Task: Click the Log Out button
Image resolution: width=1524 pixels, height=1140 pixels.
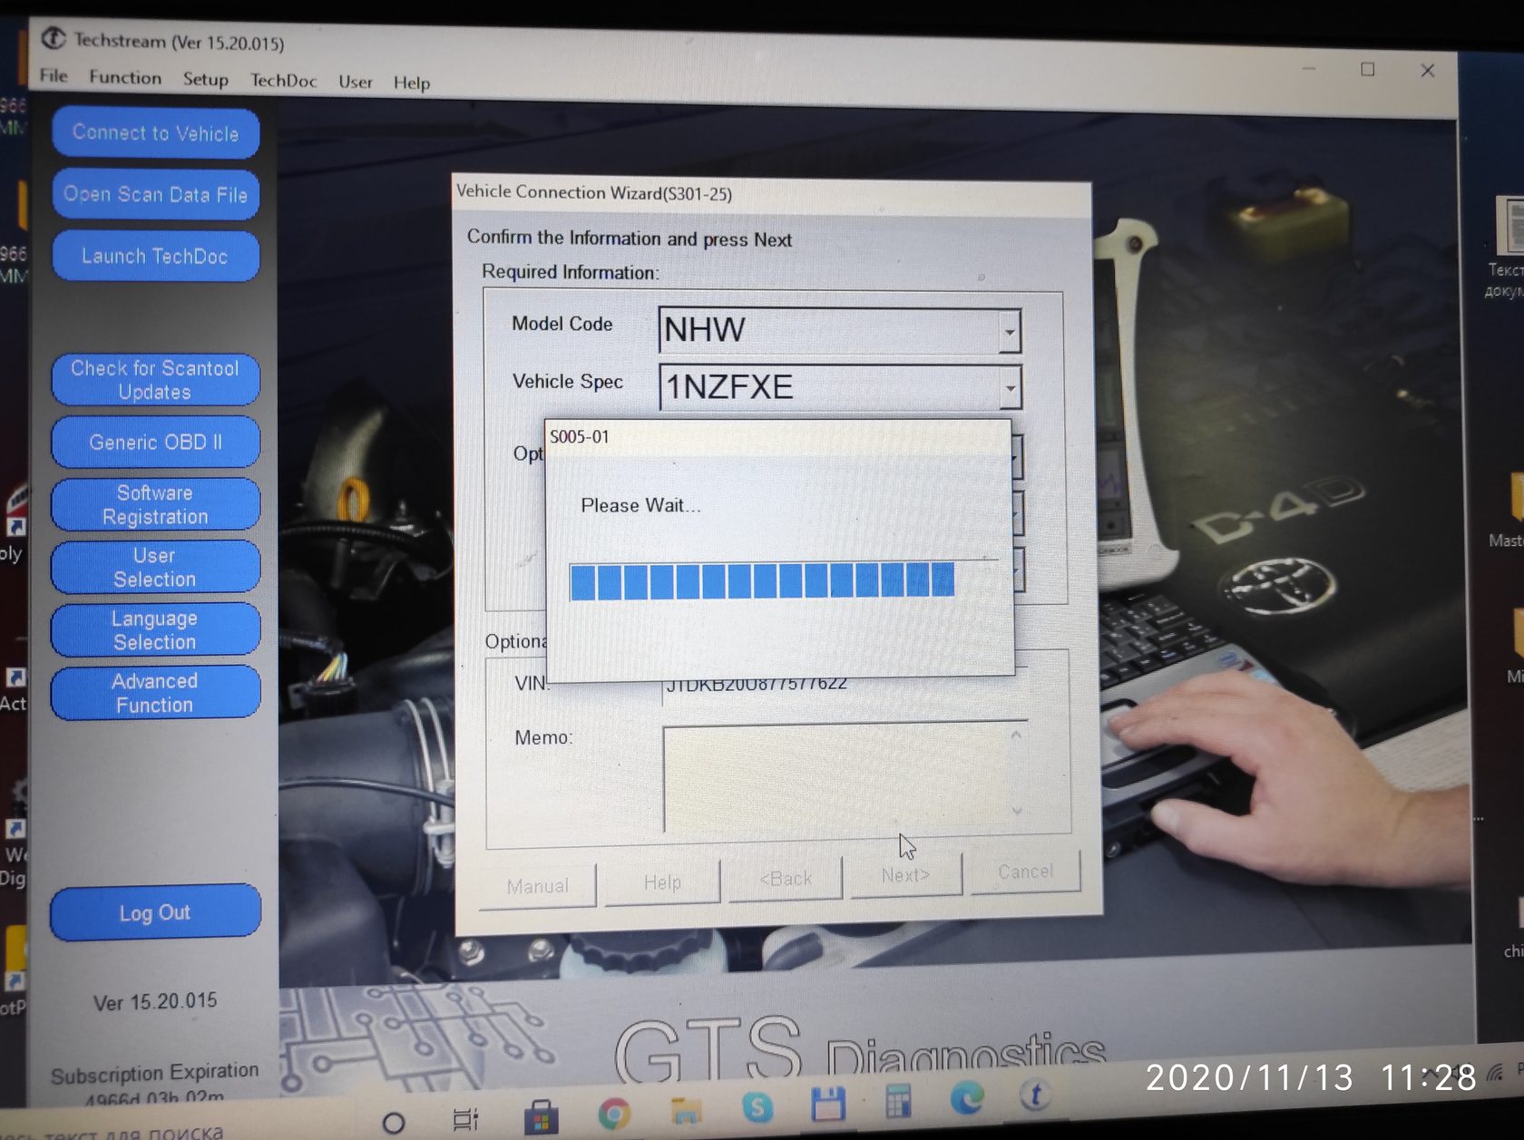Action: click(x=155, y=911)
